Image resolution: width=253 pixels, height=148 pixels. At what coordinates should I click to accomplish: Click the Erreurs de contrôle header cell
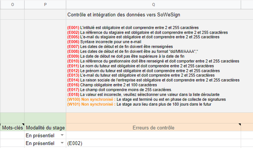(153, 128)
